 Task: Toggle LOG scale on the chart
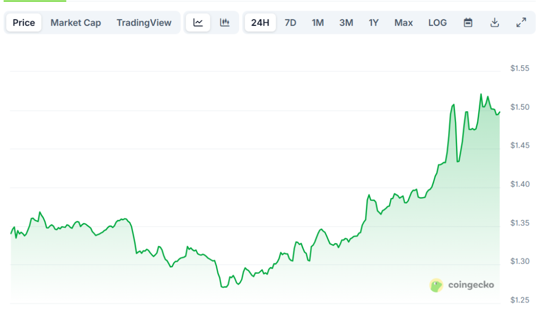[x=437, y=23]
